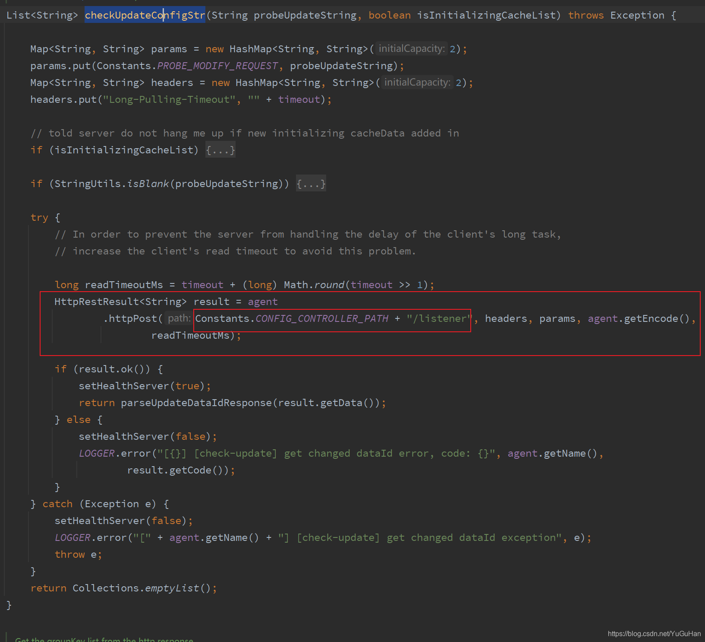
Task: Click the 'get changed dataId error' log string
Action: tap(329, 453)
